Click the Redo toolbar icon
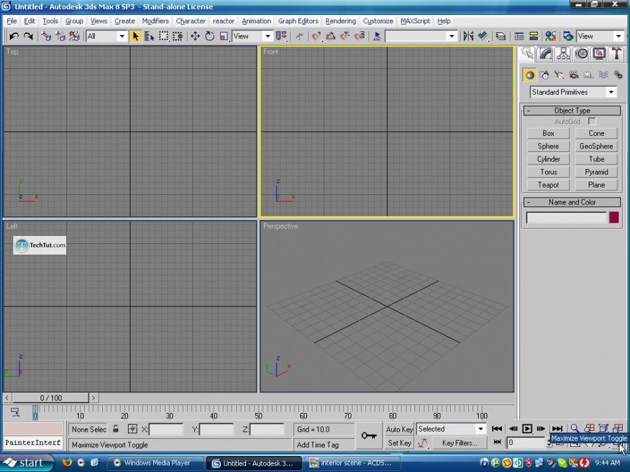Viewport: 630px width, 472px height. pos(28,36)
